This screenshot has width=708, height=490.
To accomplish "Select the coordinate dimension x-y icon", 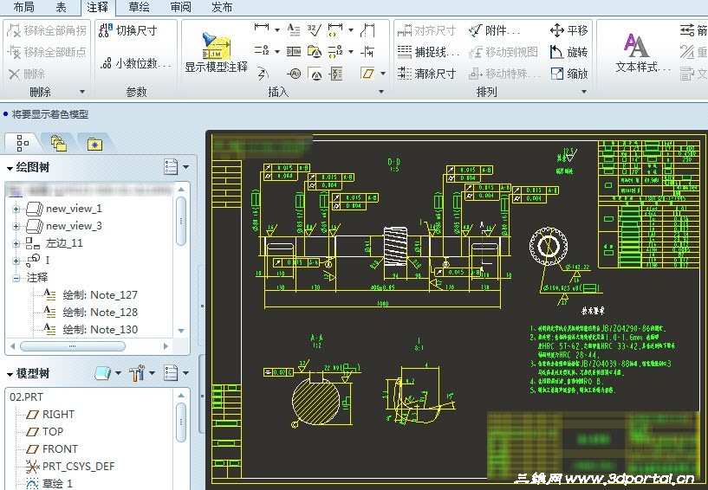I will click(336, 73).
